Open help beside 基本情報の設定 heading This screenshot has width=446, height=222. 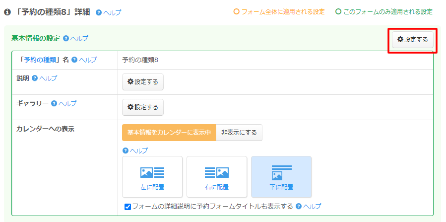click(76, 38)
